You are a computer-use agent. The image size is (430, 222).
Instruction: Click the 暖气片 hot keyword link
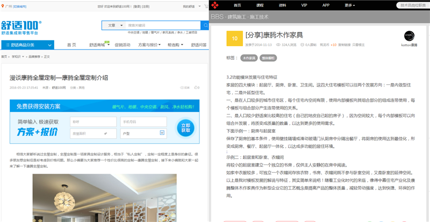154,32
